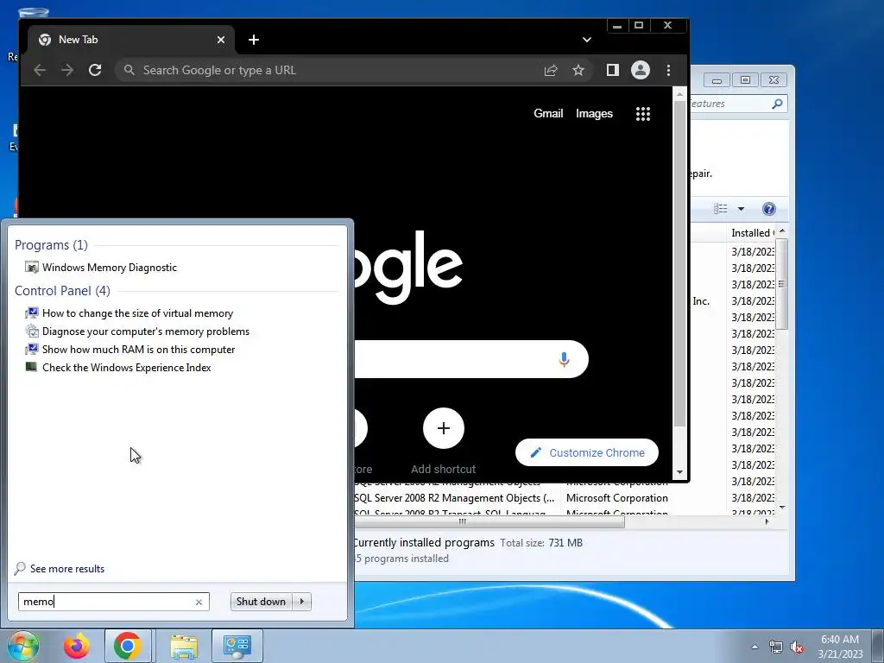This screenshot has width=884, height=663.
Task: Click the Programs window search magnifier
Action: (x=777, y=104)
